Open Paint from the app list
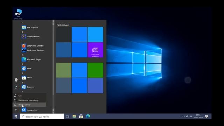224x126 pixels. click(x=27, y=69)
